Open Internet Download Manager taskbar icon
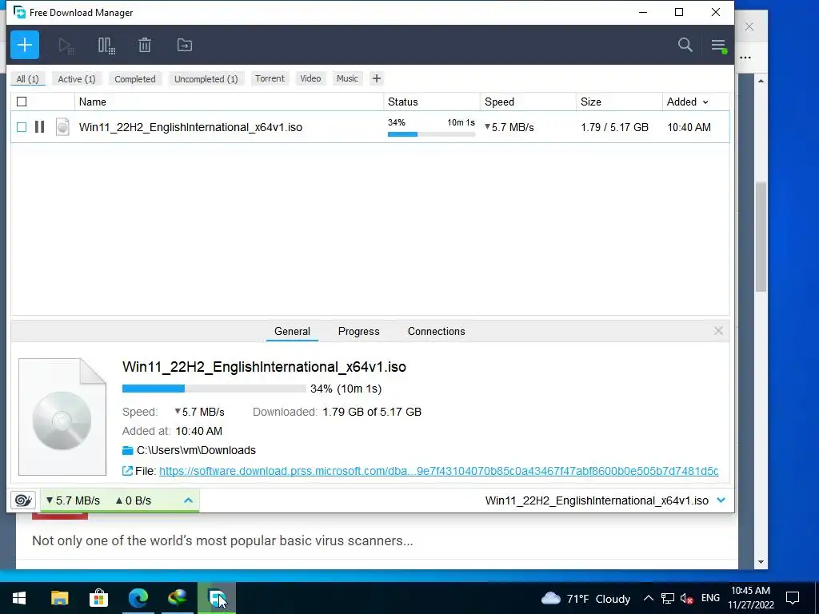 (x=178, y=598)
